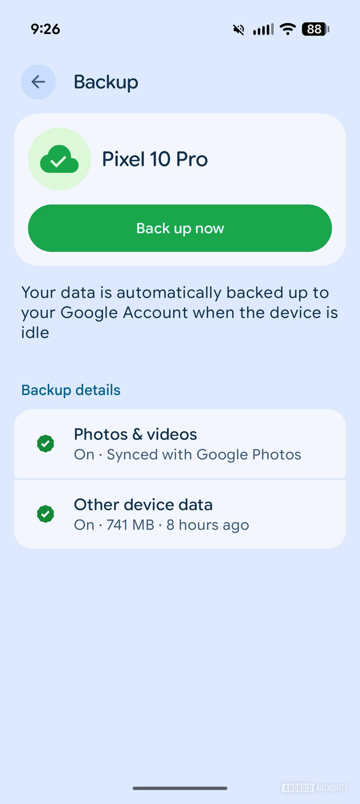Open Other device data backup settings
Viewport: 360px width, 804px height.
pyautogui.click(x=180, y=514)
